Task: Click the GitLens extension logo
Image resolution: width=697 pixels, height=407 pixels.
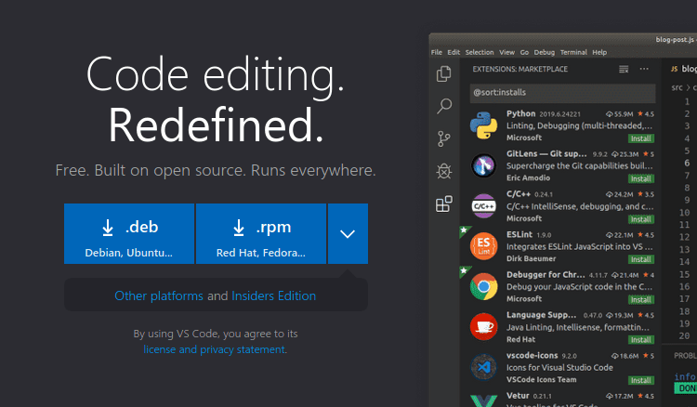Action: pos(483,165)
